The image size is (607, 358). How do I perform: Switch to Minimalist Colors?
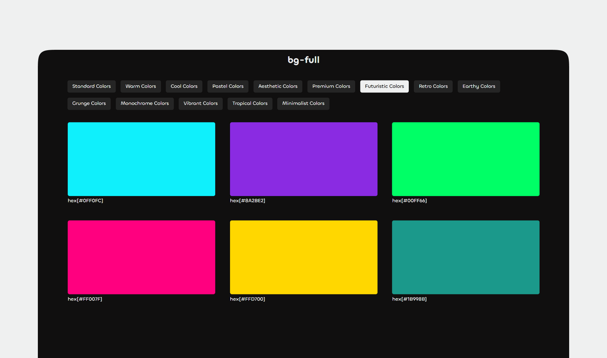pyautogui.click(x=303, y=104)
